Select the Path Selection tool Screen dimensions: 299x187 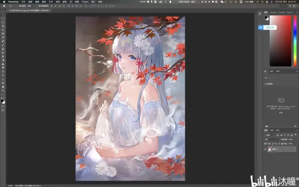pos(3,79)
